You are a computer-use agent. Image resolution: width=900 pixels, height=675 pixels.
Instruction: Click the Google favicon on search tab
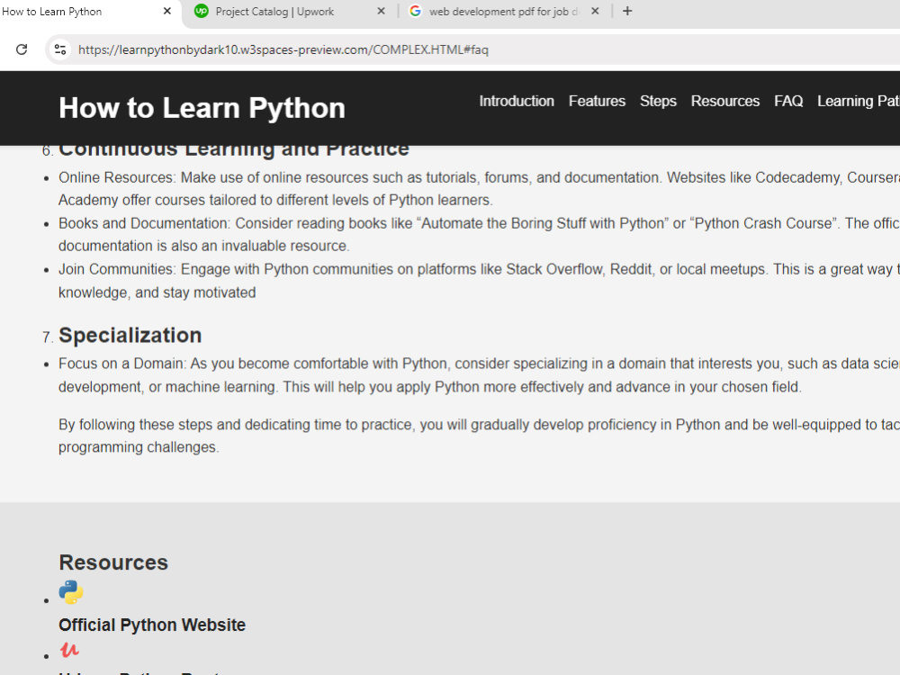(415, 11)
